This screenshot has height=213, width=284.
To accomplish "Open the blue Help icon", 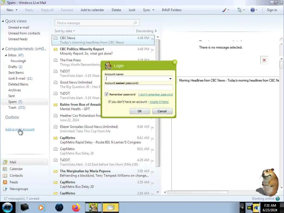I will click(252, 10).
